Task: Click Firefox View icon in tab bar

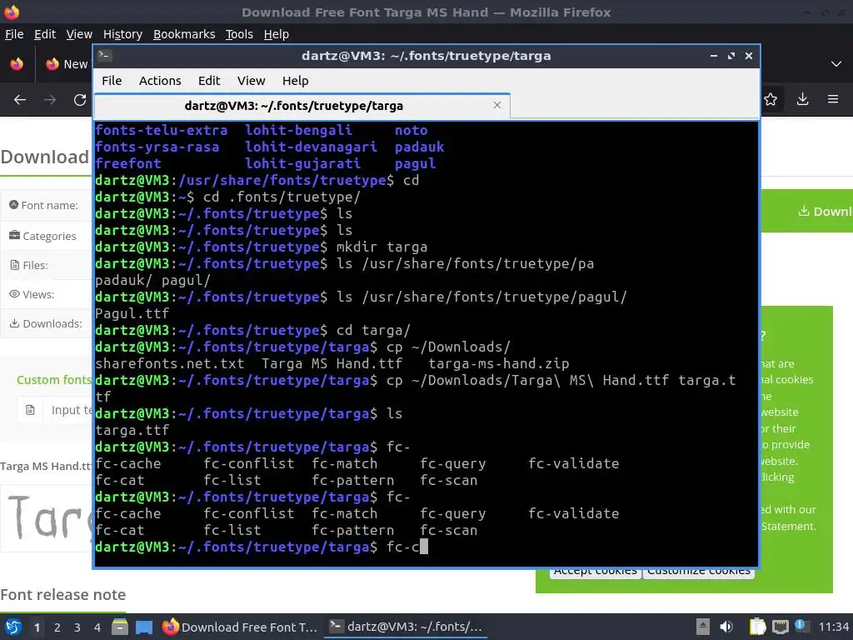Action: tap(17, 63)
